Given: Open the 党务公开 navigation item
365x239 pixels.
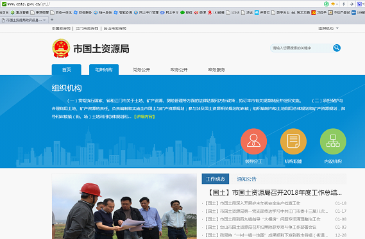Looking at the screenshot, I should (x=141, y=69).
